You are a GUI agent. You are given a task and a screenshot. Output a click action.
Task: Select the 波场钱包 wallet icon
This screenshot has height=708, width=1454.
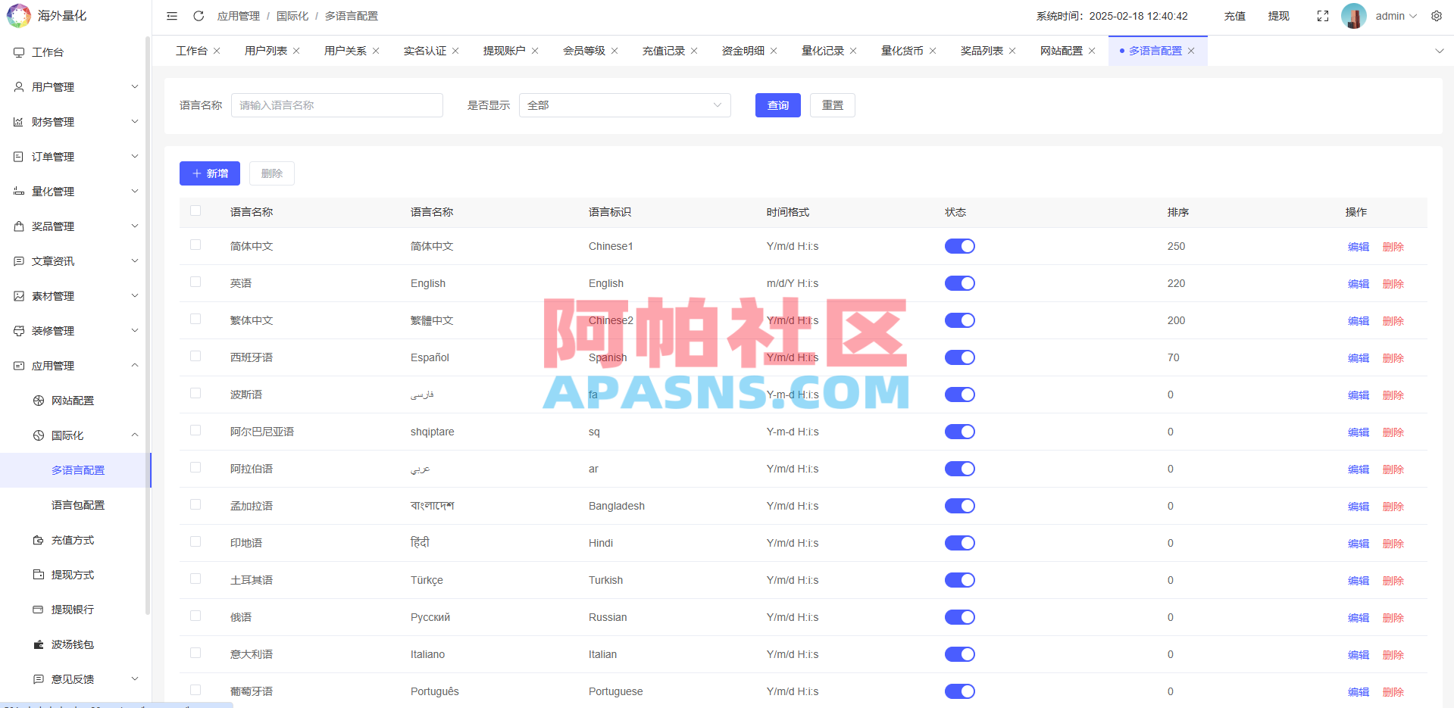point(37,644)
